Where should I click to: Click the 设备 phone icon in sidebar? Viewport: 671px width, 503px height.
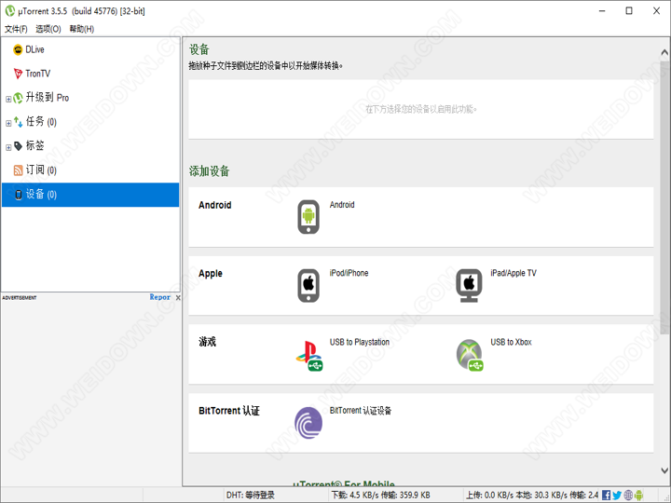(x=18, y=195)
